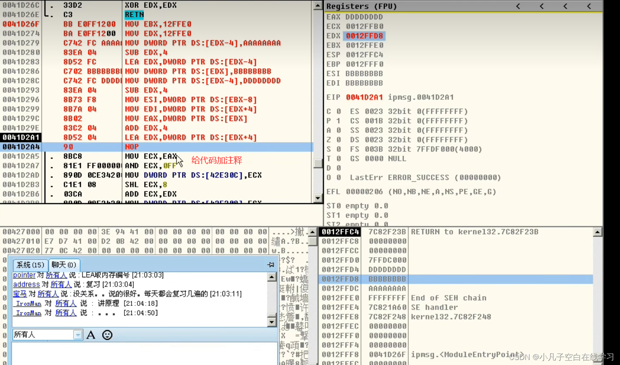Click the chat message list scroll-down arrow

(x=272, y=322)
